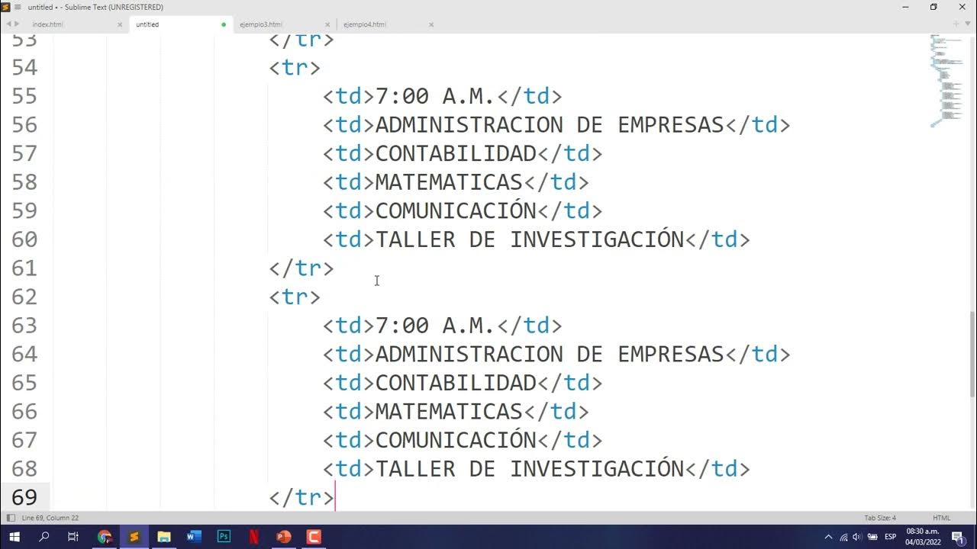Click 'CONTABILIDAD' on line 65
This screenshot has width=977, height=549.
[x=456, y=383]
